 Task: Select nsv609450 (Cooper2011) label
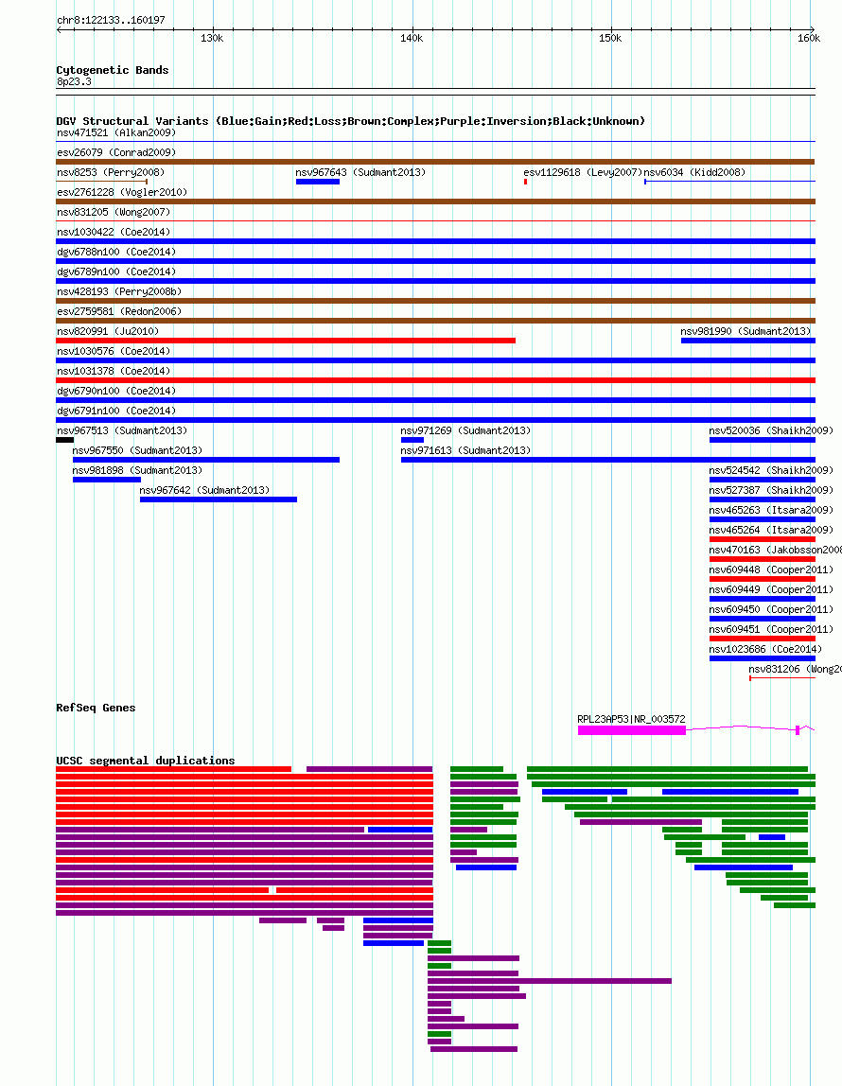[x=771, y=609]
